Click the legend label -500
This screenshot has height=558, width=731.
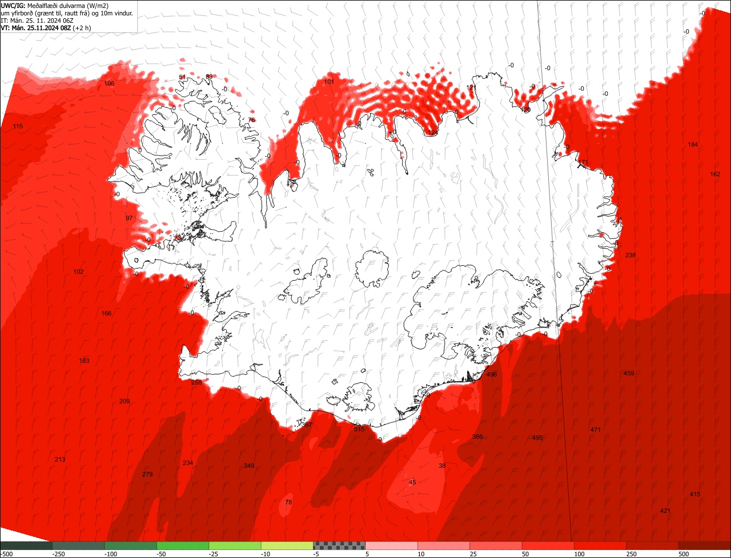(x=7, y=554)
